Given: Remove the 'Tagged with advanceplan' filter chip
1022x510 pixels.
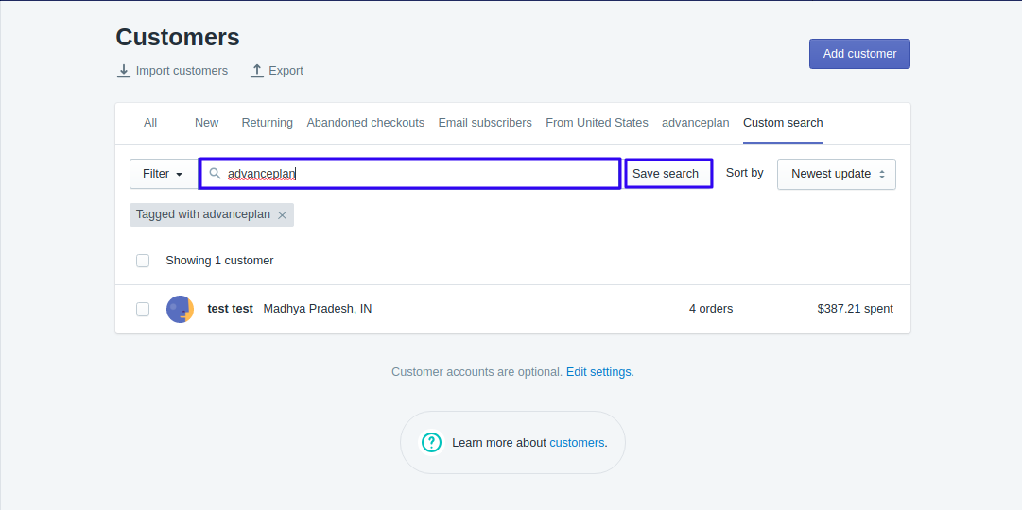Looking at the screenshot, I should (283, 215).
